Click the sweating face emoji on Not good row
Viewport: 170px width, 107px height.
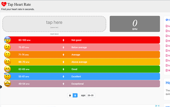(7, 40)
